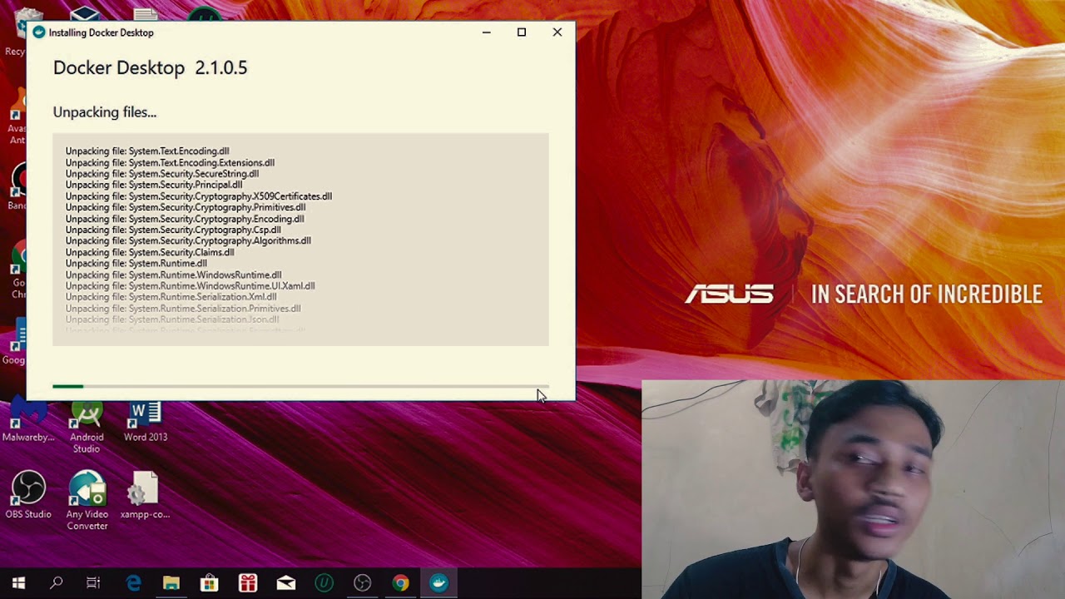The height and width of the screenshot is (599, 1065).
Task: Click the green installation progress bar
Action: [300, 386]
